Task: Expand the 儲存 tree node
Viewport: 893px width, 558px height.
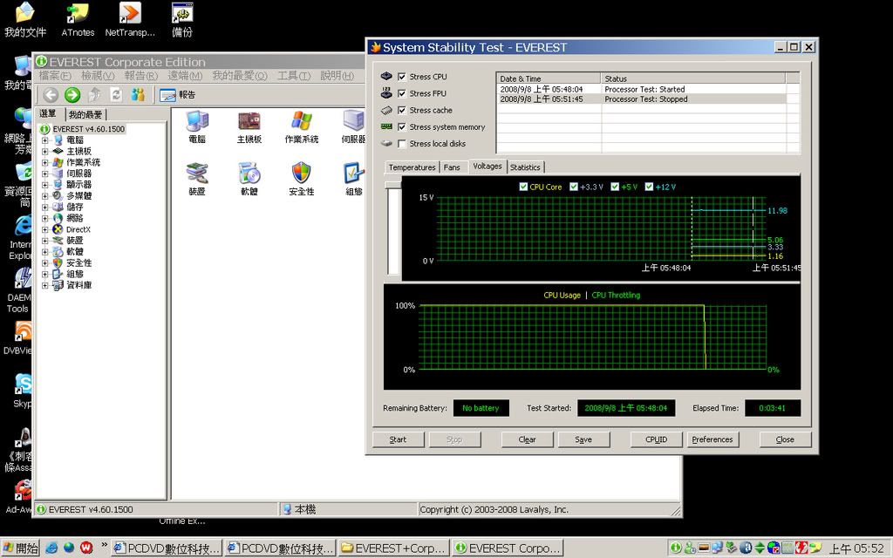Action: pyautogui.click(x=44, y=207)
